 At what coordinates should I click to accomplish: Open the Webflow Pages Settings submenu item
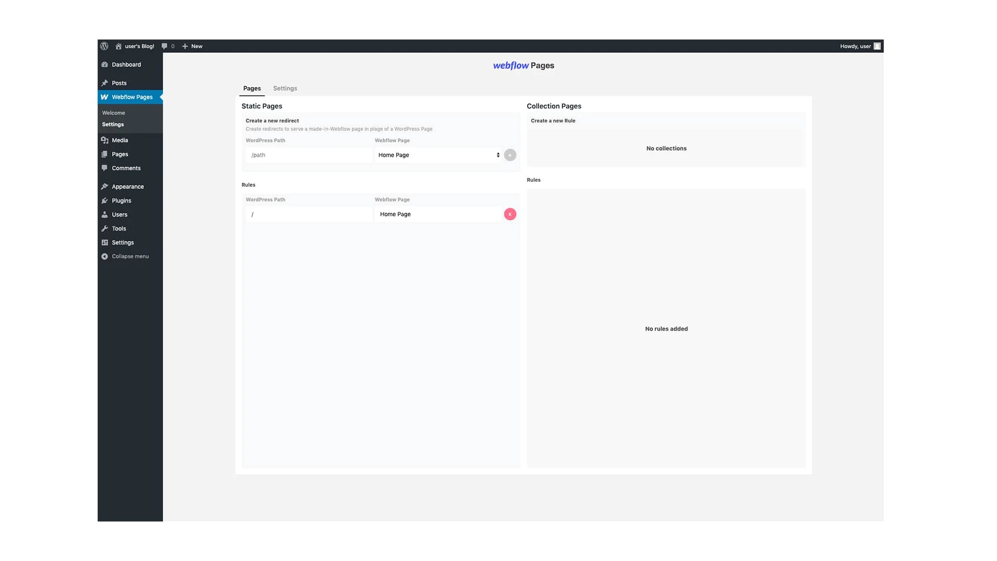click(113, 124)
